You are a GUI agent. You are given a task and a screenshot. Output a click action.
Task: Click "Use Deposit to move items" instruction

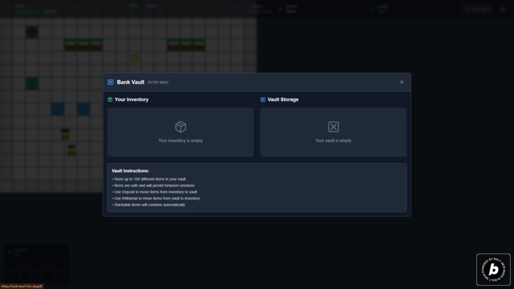click(154, 192)
